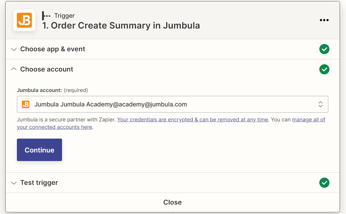Click green checkmark for Choose app & event
346x214 pixels.
(324, 49)
